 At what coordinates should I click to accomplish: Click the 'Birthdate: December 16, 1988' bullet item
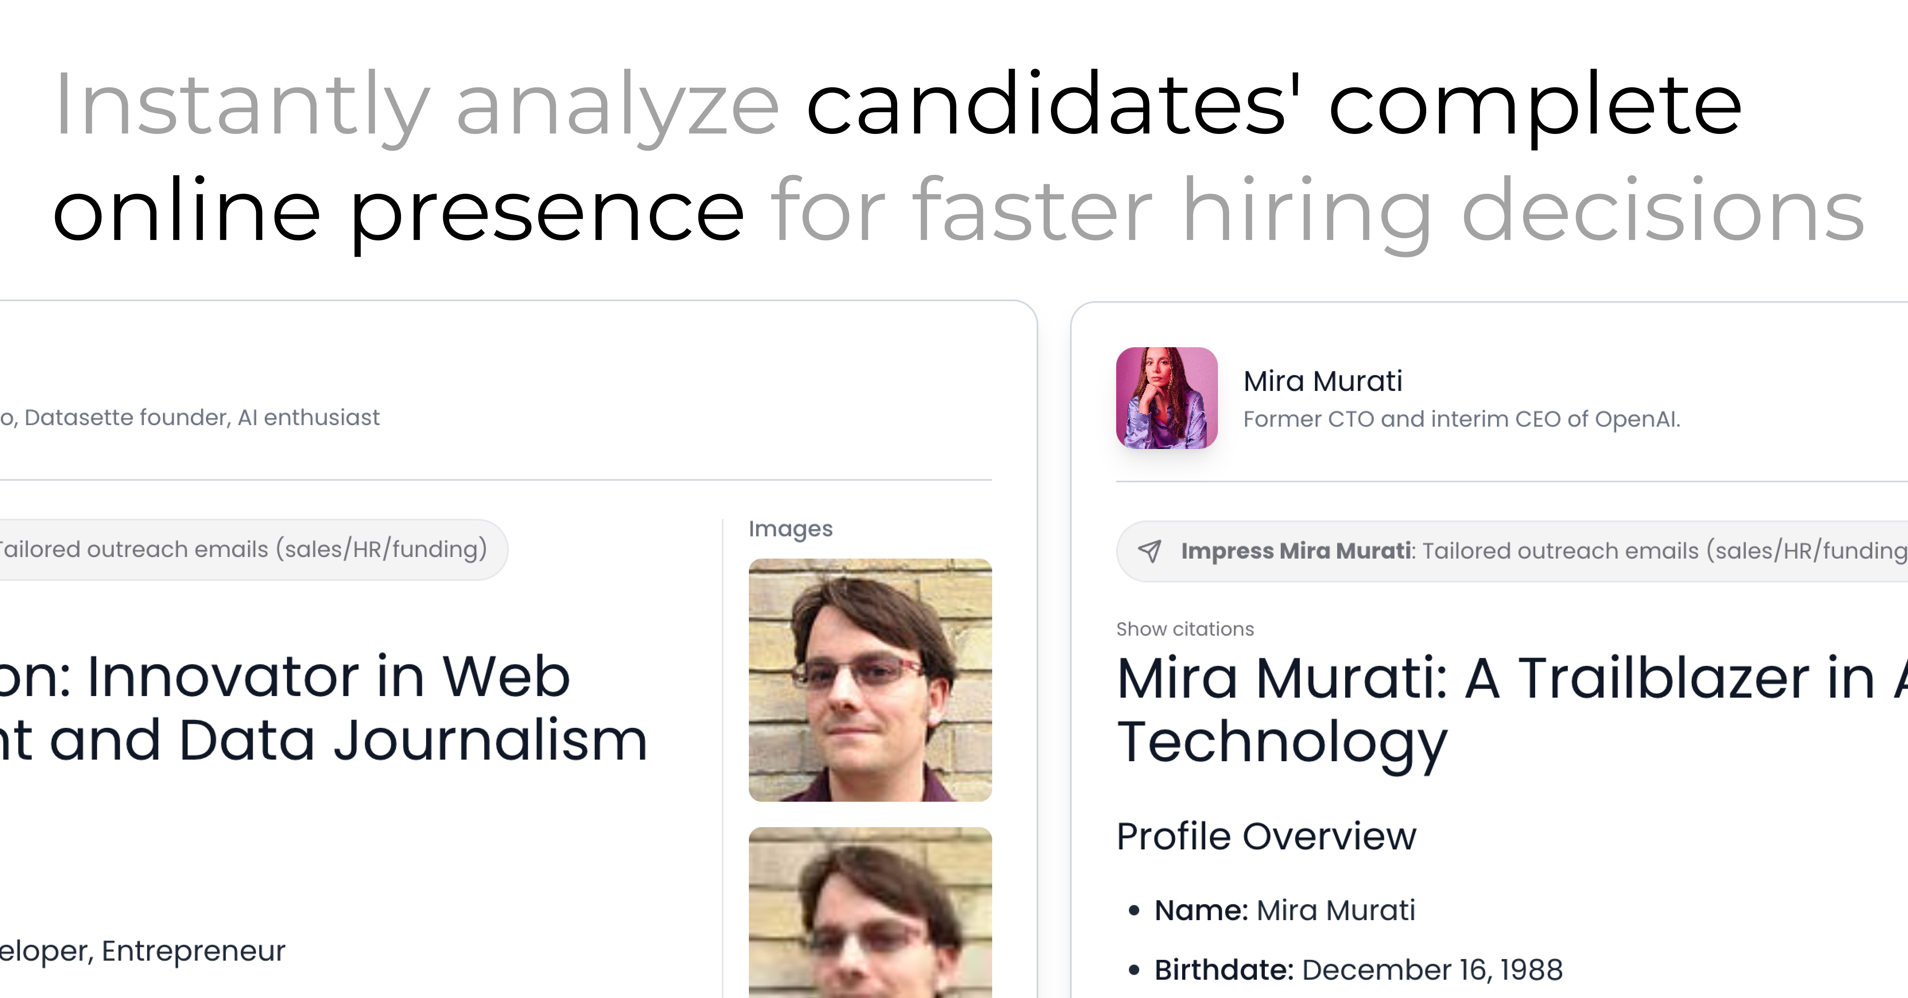click(1358, 970)
